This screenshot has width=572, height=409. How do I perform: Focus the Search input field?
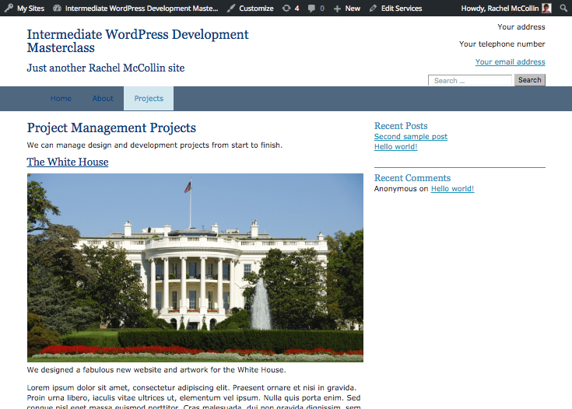point(470,80)
